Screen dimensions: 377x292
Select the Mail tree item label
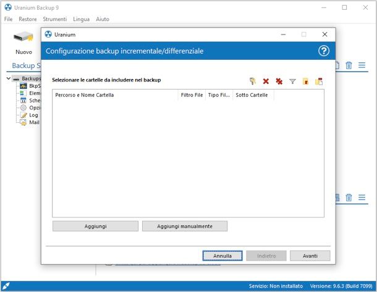35,122
